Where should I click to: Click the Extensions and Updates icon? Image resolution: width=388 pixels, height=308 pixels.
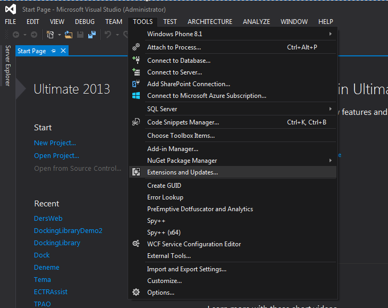tap(136, 172)
